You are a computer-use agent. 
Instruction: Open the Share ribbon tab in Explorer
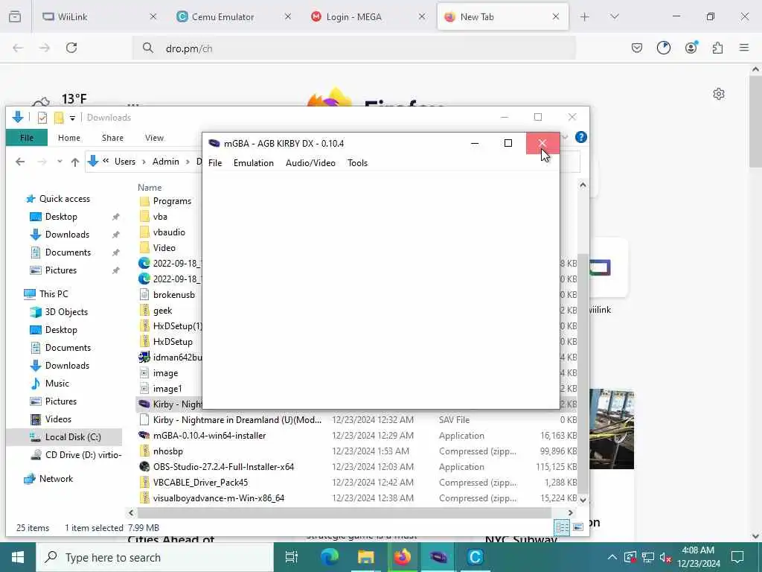(112, 138)
